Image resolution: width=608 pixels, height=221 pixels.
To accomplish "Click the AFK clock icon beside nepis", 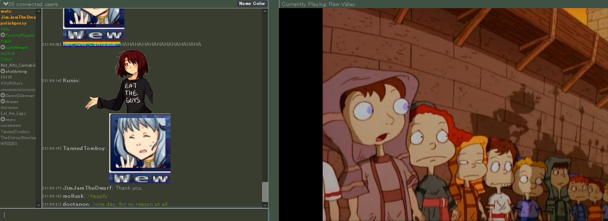I will click(3, 119).
